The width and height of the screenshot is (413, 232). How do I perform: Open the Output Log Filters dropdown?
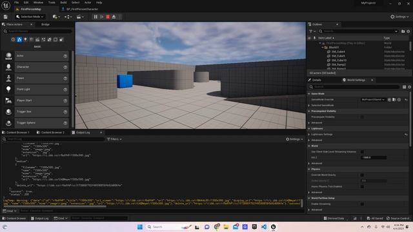[x=114, y=139]
